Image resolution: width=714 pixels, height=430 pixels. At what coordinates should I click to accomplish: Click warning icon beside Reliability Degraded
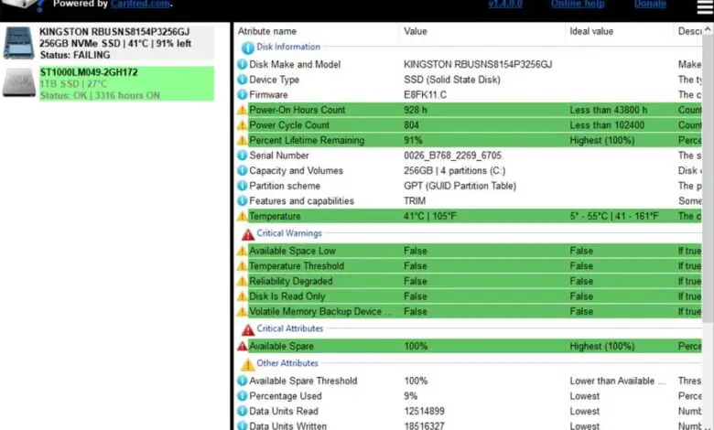242,281
